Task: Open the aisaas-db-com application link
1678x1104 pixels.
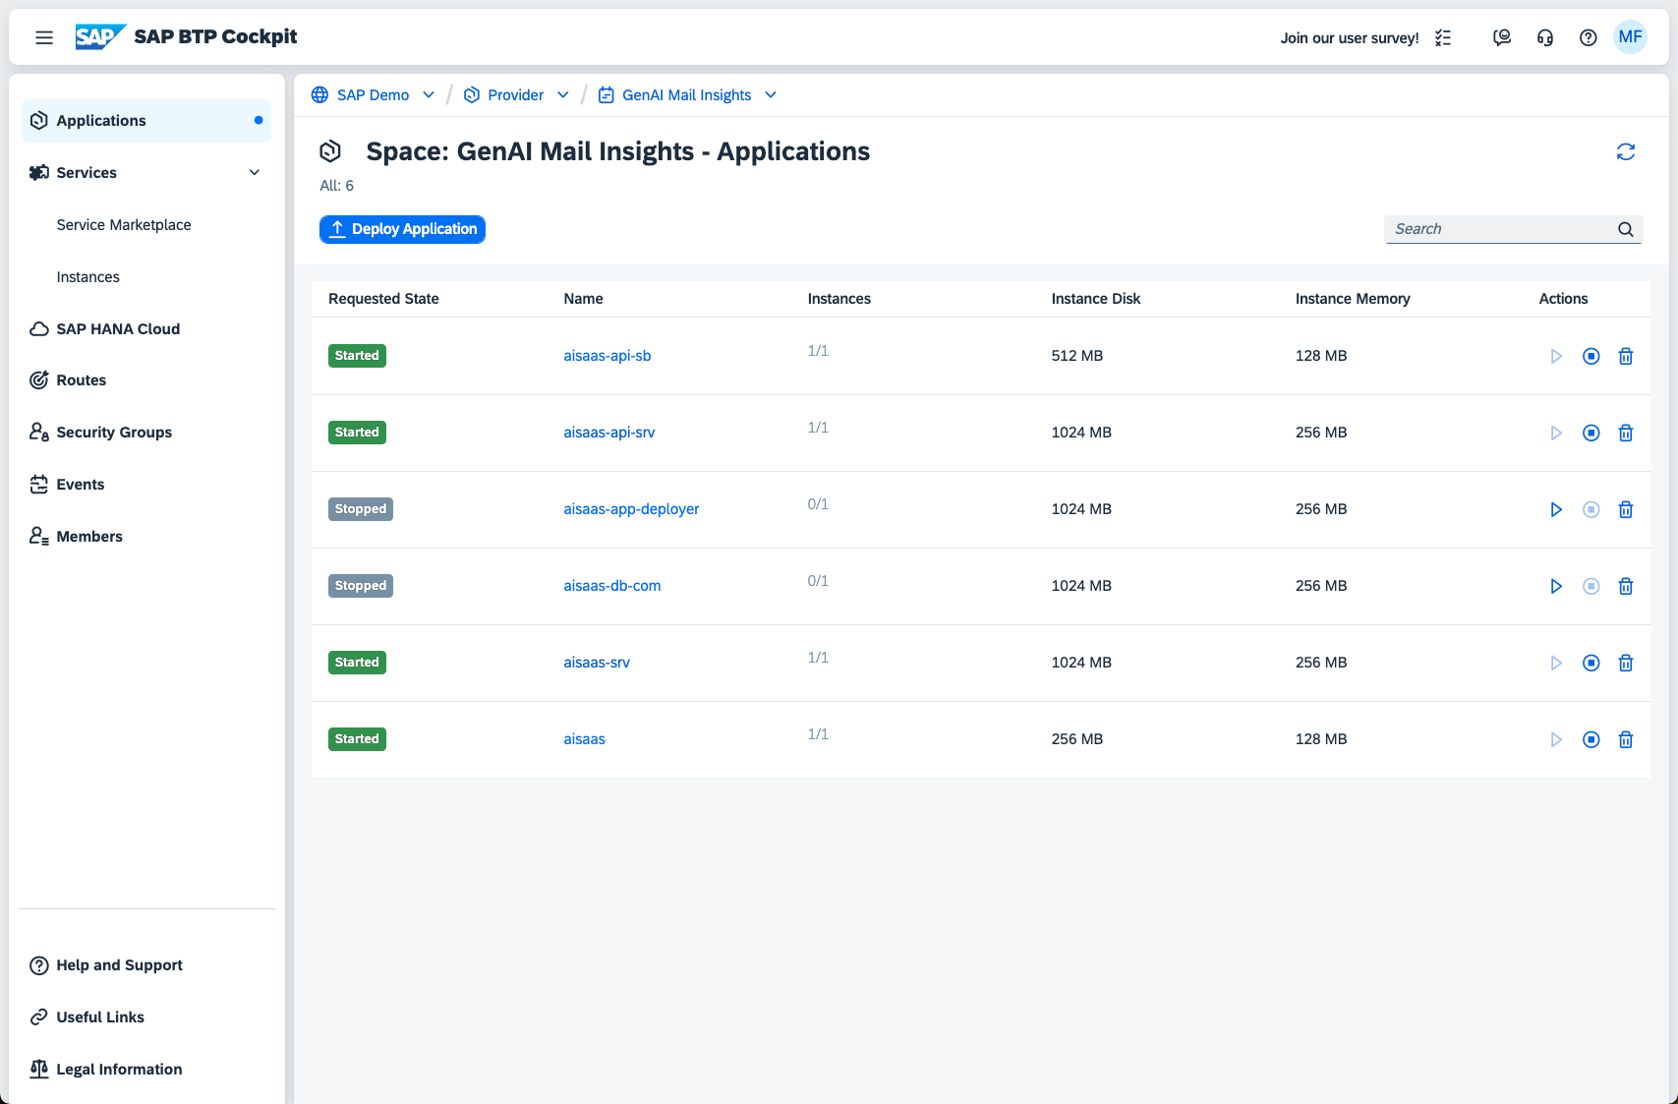Action: 612,586
